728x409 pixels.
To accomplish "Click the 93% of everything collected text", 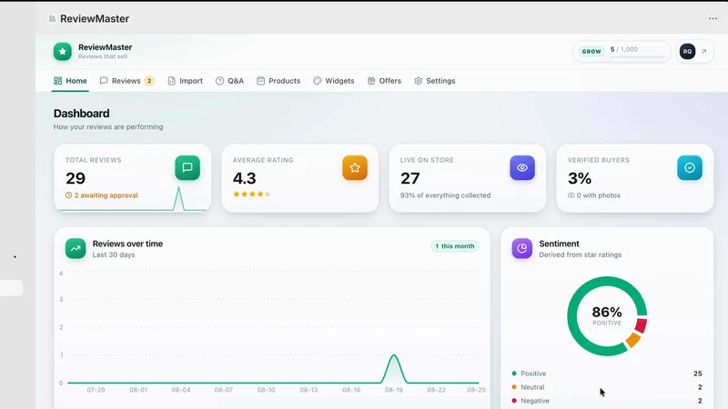I will (445, 195).
